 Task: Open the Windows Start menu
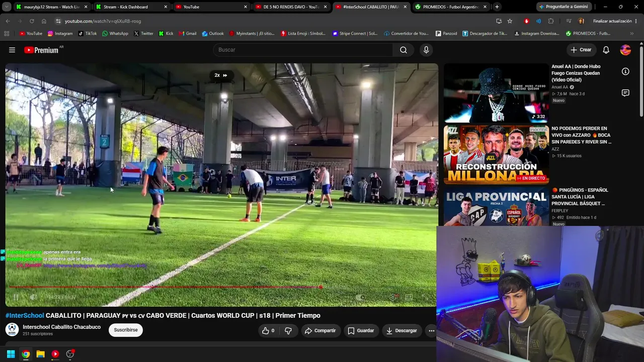click(x=11, y=354)
